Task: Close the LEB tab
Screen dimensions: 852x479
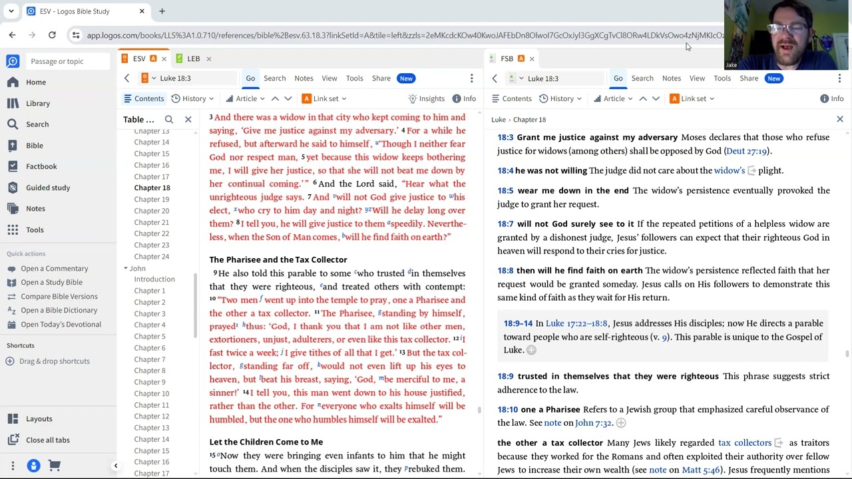Action: pyautogui.click(x=208, y=59)
